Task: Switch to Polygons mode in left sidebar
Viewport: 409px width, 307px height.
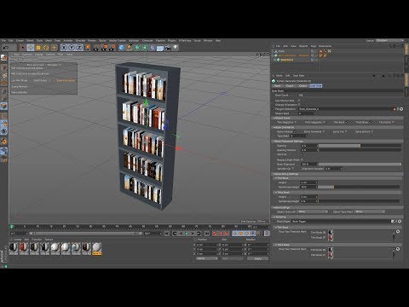Action: pos(4,106)
